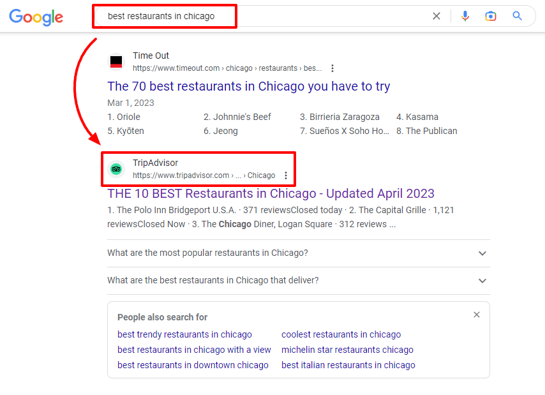The width and height of the screenshot is (545, 395).
Task: Search 'best restaurants in chicago with a view'
Action: pyautogui.click(x=194, y=350)
